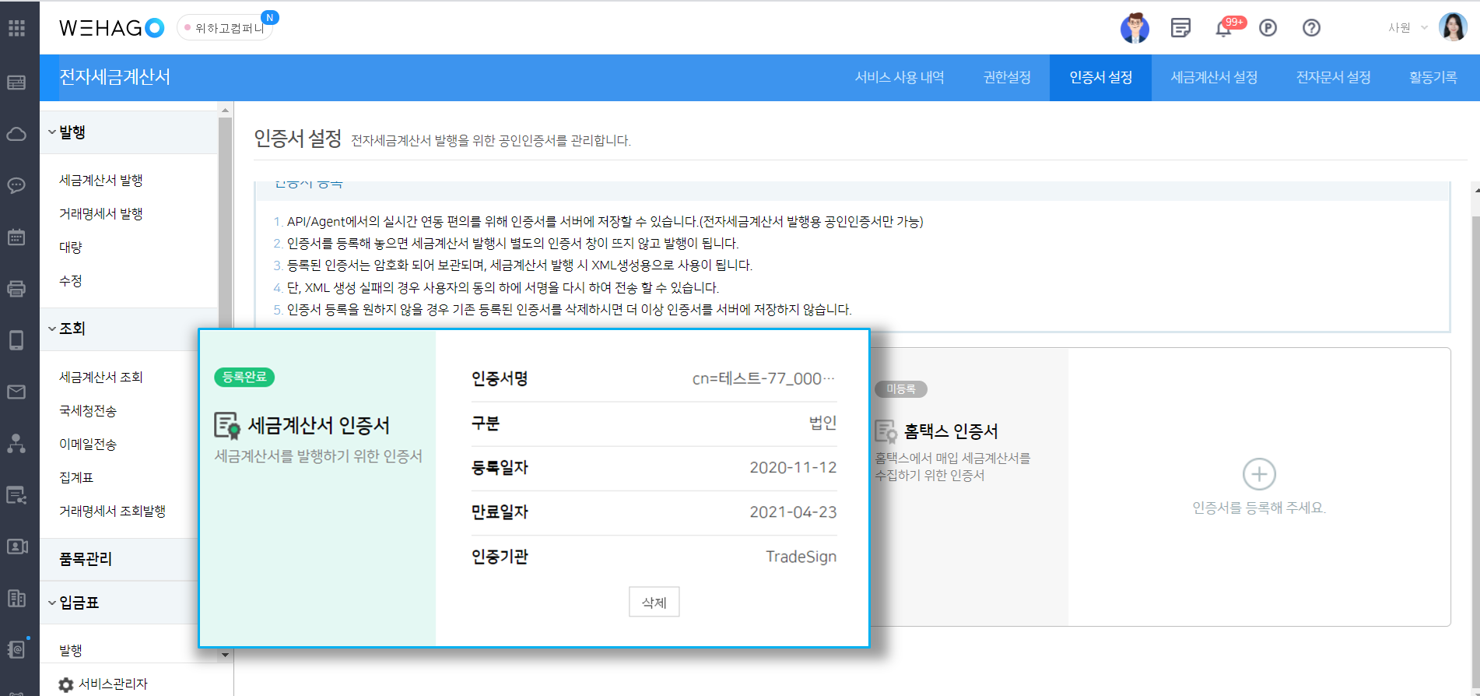
Task: Click the 미등록 status badge
Action: [x=901, y=388]
